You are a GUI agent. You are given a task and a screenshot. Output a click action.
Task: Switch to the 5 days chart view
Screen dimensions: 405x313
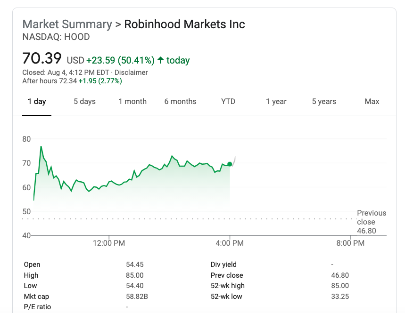[x=84, y=101]
